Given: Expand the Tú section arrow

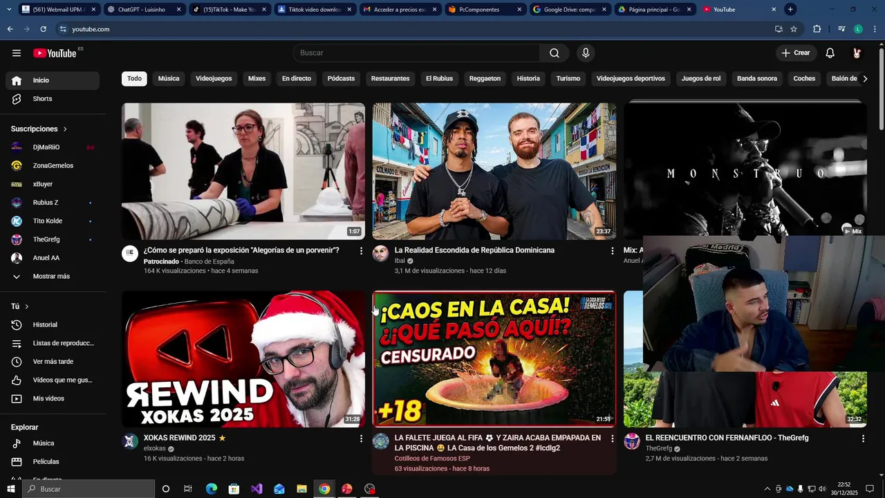Looking at the screenshot, I should [27, 306].
